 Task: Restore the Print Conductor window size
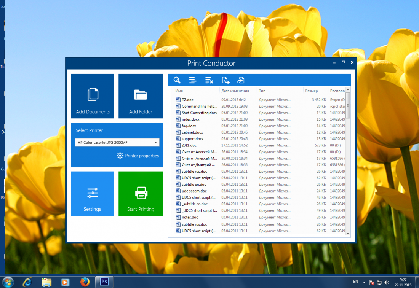343,62
